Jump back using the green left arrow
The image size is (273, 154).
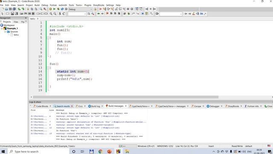[99, 14]
